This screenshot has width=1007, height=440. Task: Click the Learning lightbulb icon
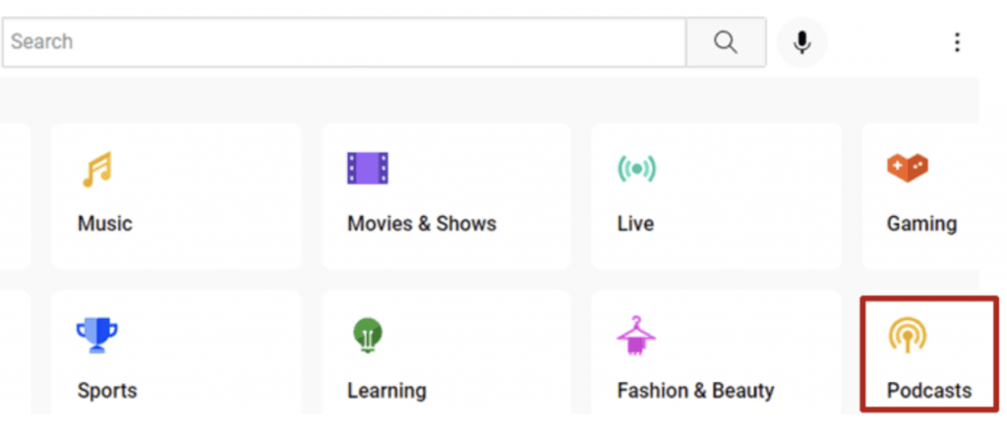[x=368, y=336]
